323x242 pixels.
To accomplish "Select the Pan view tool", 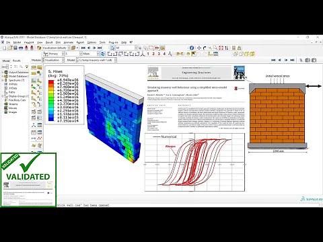I will [199, 48].
